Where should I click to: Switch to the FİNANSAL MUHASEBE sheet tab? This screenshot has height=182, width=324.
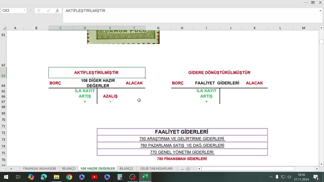click(40, 169)
